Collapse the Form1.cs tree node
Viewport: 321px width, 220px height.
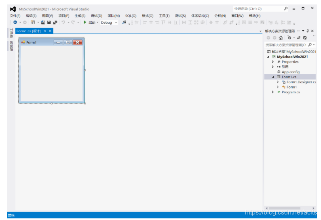click(x=273, y=77)
